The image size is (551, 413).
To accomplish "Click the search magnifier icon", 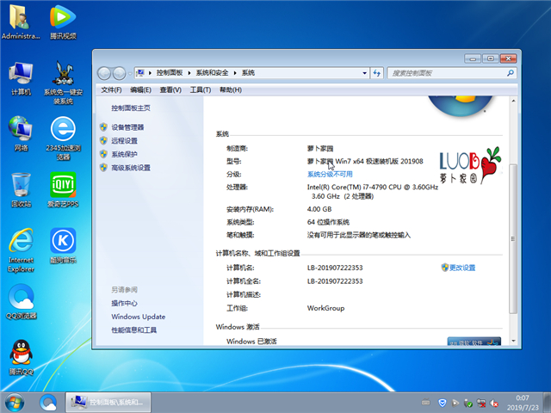I will coord(511,73).
